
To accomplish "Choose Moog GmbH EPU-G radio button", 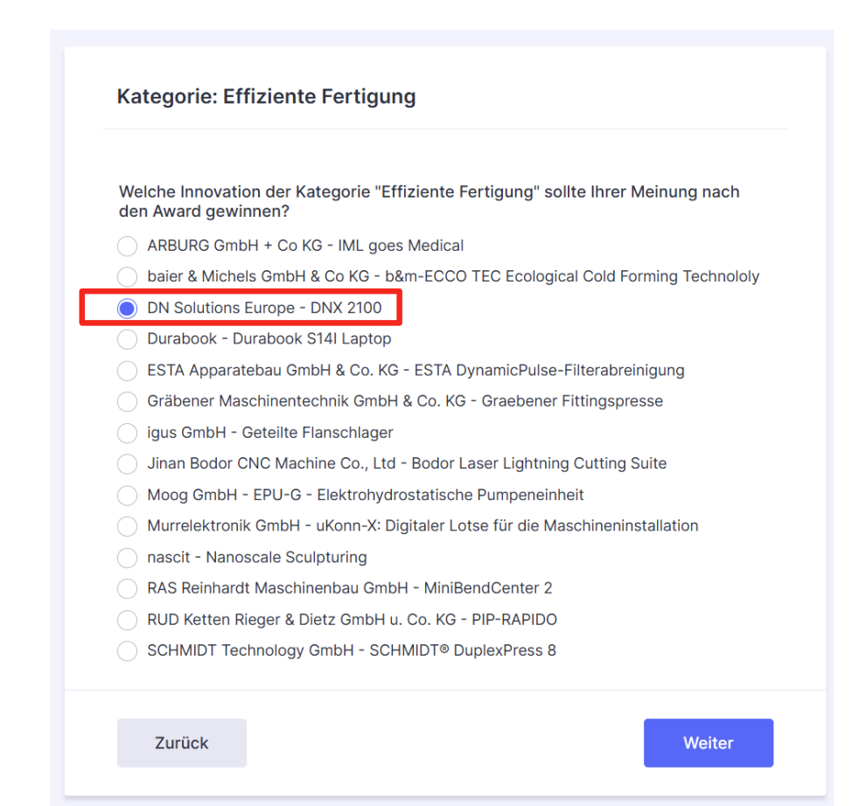I will (127, 495).
